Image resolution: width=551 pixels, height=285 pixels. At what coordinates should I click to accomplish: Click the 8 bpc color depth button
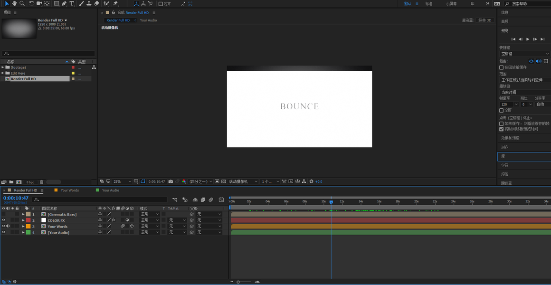(x=31, y=182)
